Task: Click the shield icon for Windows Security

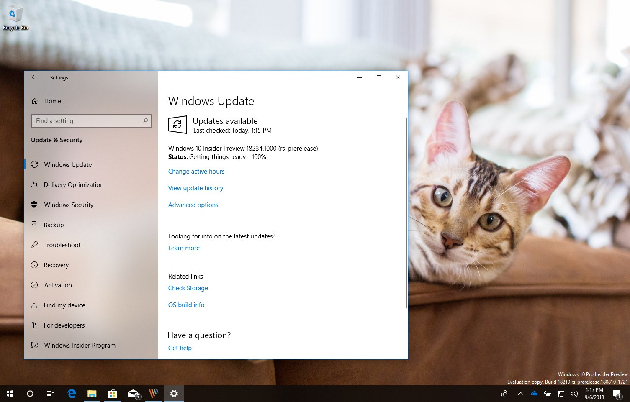Action: point(34,205)
